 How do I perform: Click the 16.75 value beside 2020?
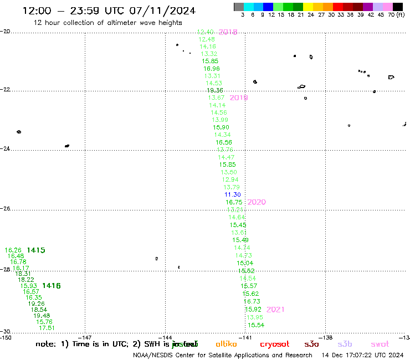click(x=234, y=202)
